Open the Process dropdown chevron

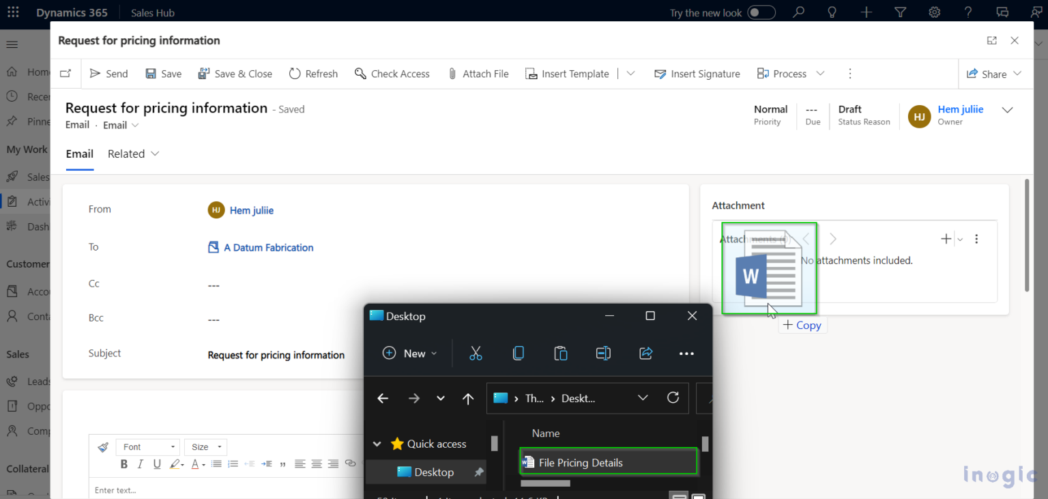820,74
